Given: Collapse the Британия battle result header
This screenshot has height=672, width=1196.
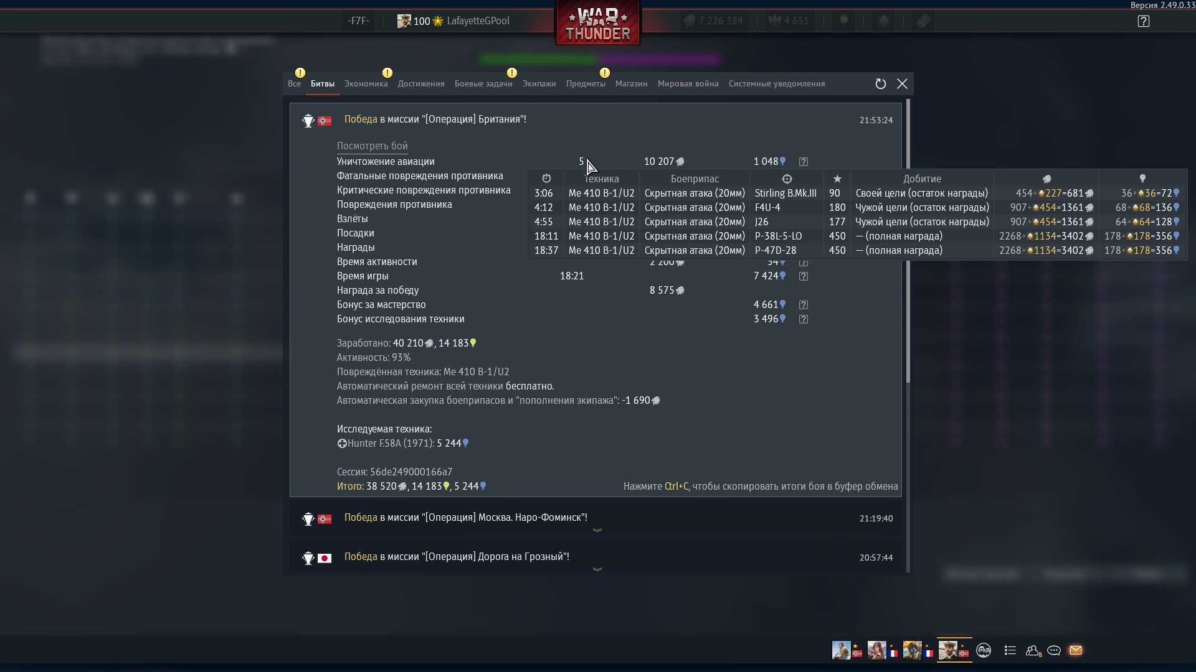Looking at the screenshot, I should coord(435,119).
